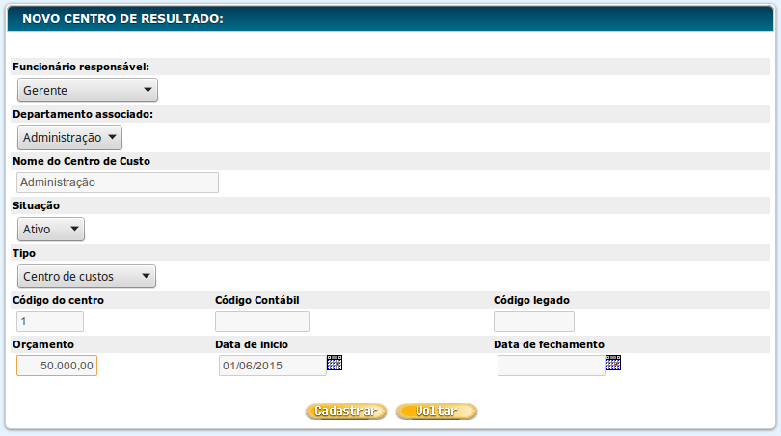This screenshot has height=436, width=781.
Task: Click the empty Data de fechamento field
Action: tap(551, 366)
